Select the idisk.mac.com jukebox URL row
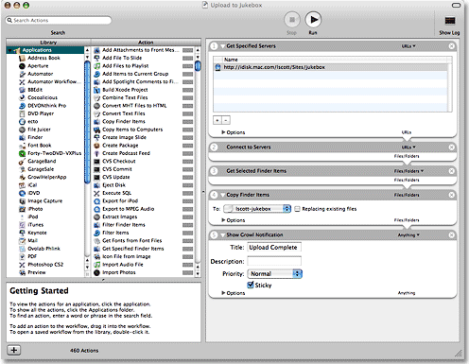 (x=331, y=67)
